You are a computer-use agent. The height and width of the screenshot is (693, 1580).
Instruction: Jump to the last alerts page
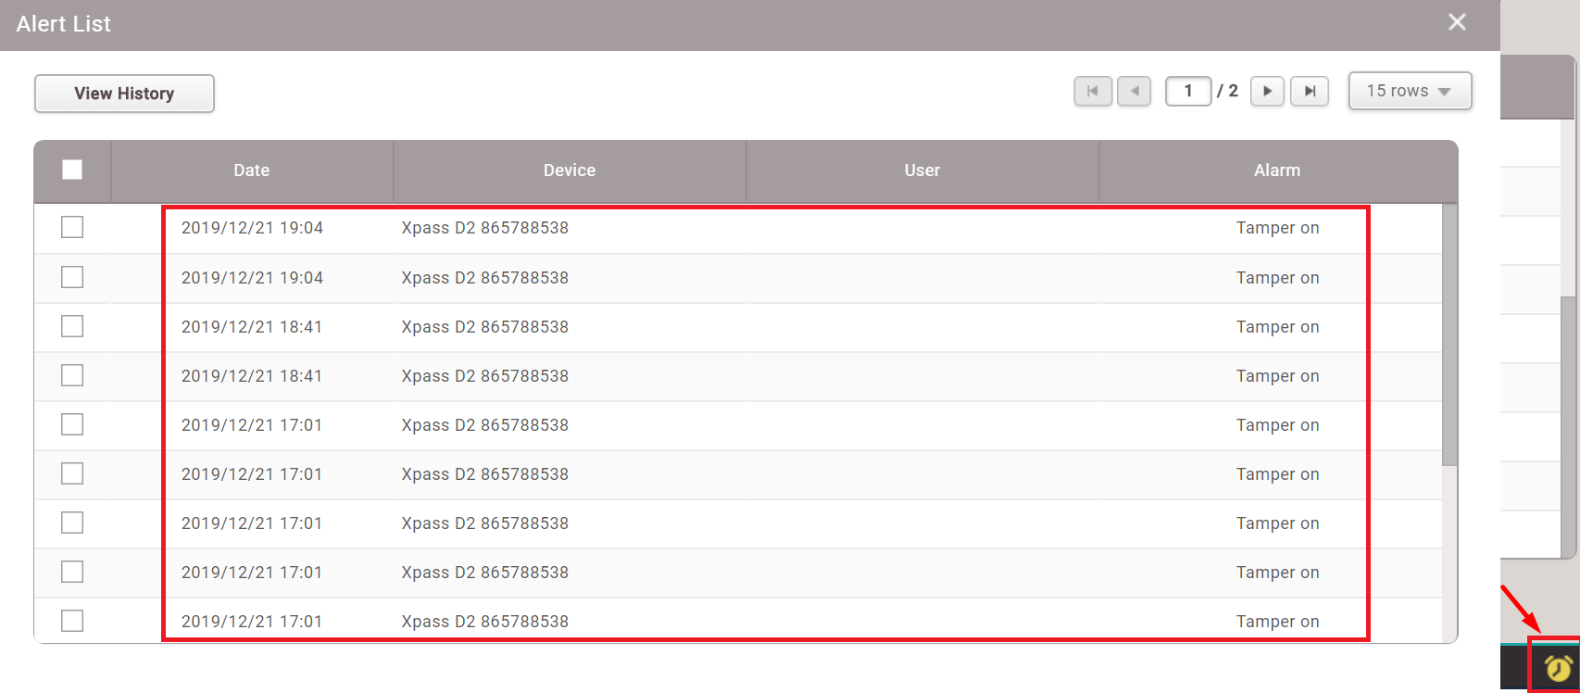1310,91
